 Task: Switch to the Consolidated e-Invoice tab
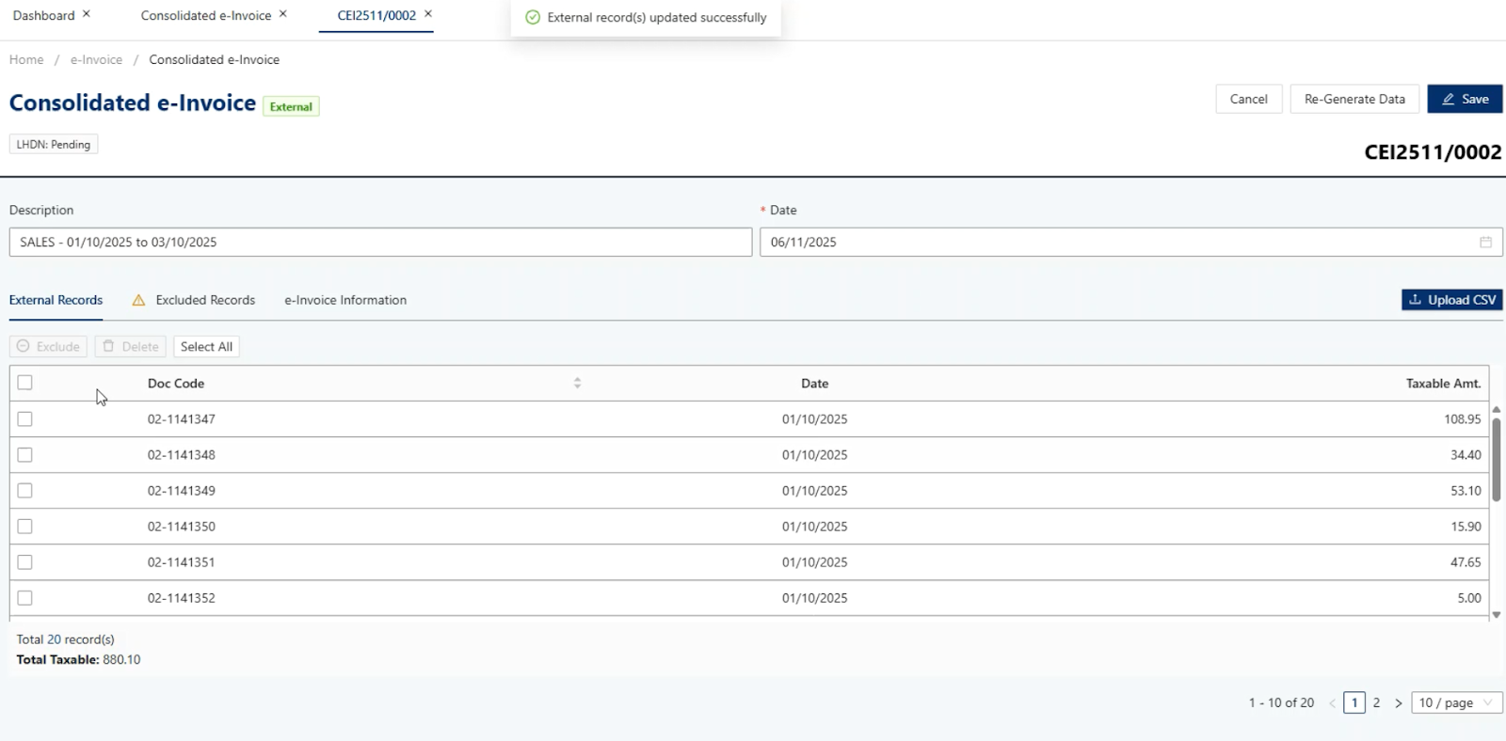pos(206,15)
